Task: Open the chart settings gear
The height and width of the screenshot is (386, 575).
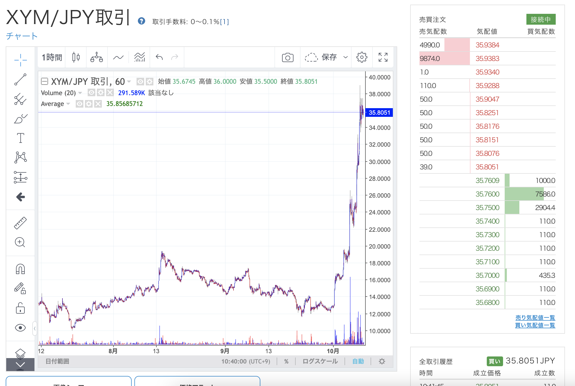Action: [362, 57]
